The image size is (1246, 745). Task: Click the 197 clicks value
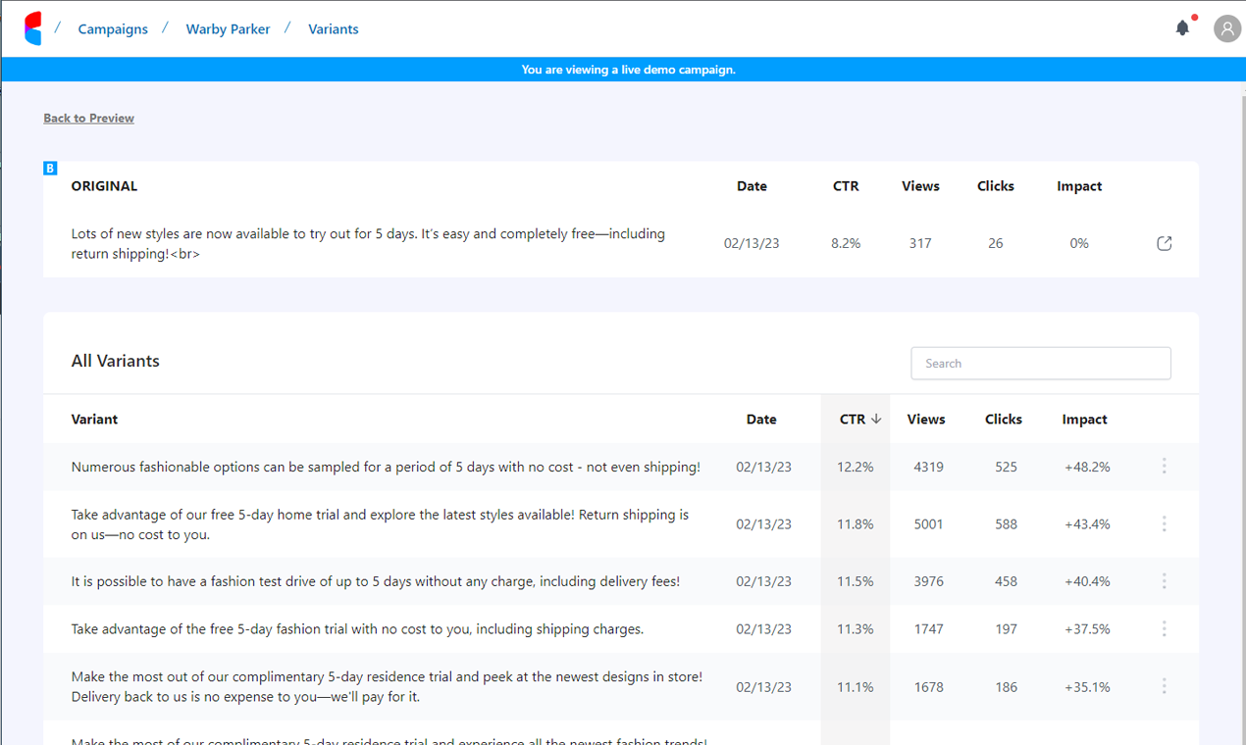point(1006,628)
